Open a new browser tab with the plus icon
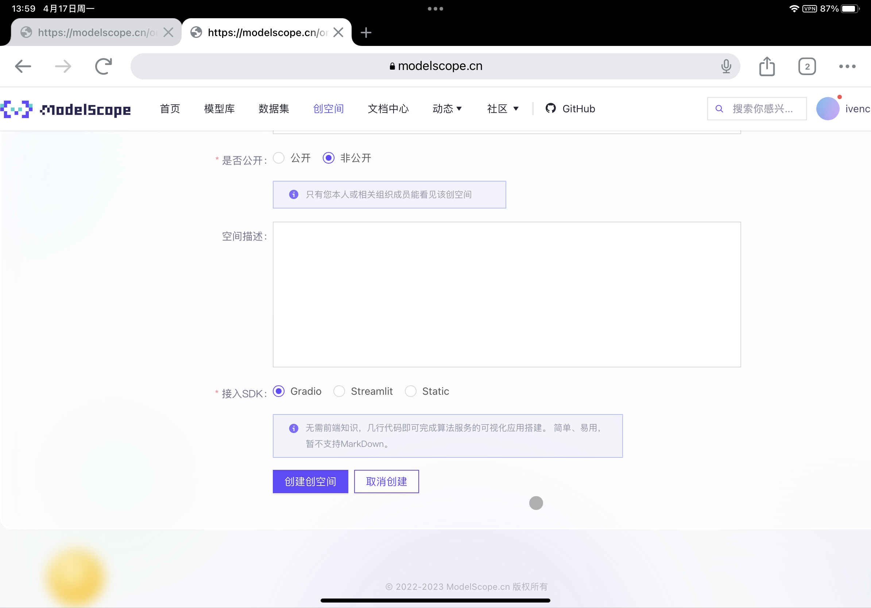The width and height of the screenshot is (871, 608). (x=366, y=32)
